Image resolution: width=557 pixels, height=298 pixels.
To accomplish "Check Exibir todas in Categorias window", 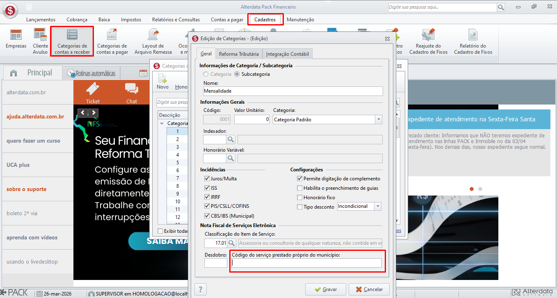I will [x=160, y=231].
